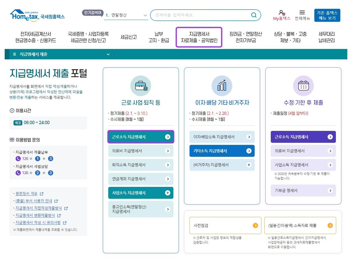This screenshot has height=261, width=352.
Task: Open 전체메뉴 hamburger icon
Action: [x=302, y=12]
